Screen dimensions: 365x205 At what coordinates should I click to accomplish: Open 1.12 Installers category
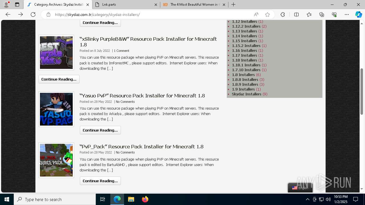click(244, 21)
